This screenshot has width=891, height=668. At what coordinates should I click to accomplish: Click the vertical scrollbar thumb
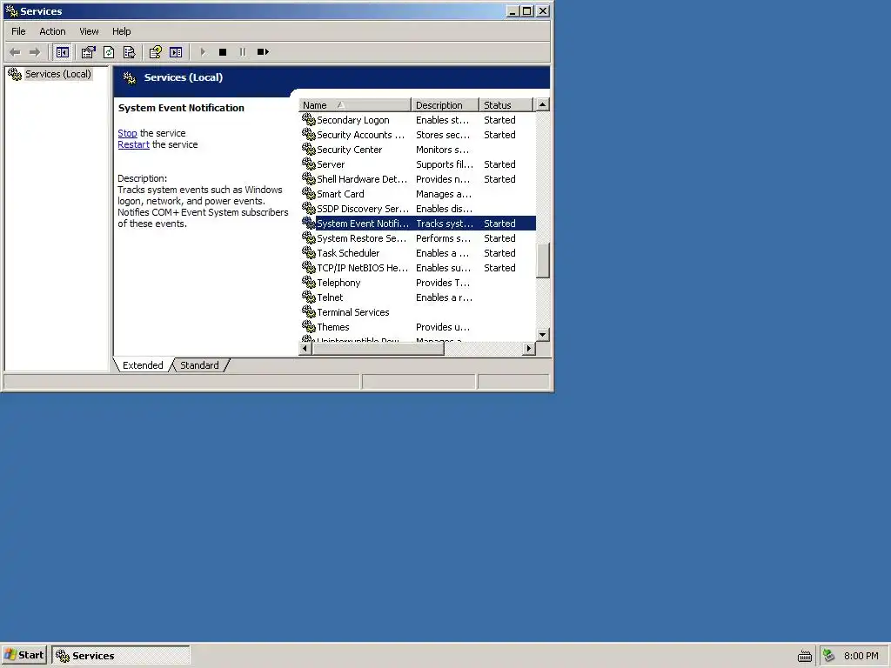coord(543,261)
